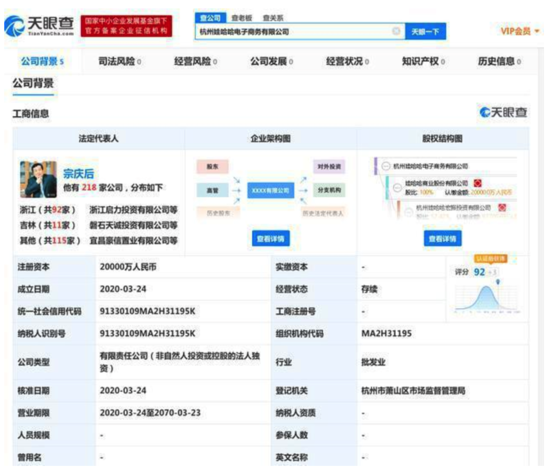Open the 司法风险 tab
The width and height of the screenshot is (549, 476).
tap(120, 61)
